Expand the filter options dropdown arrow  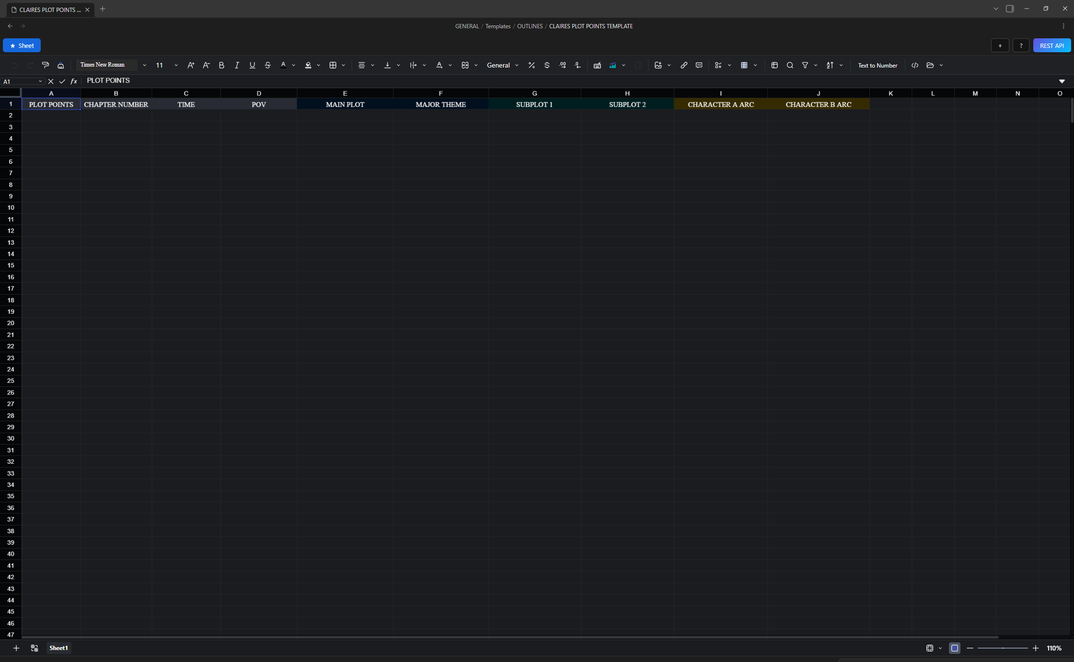(x=816, y=65)
